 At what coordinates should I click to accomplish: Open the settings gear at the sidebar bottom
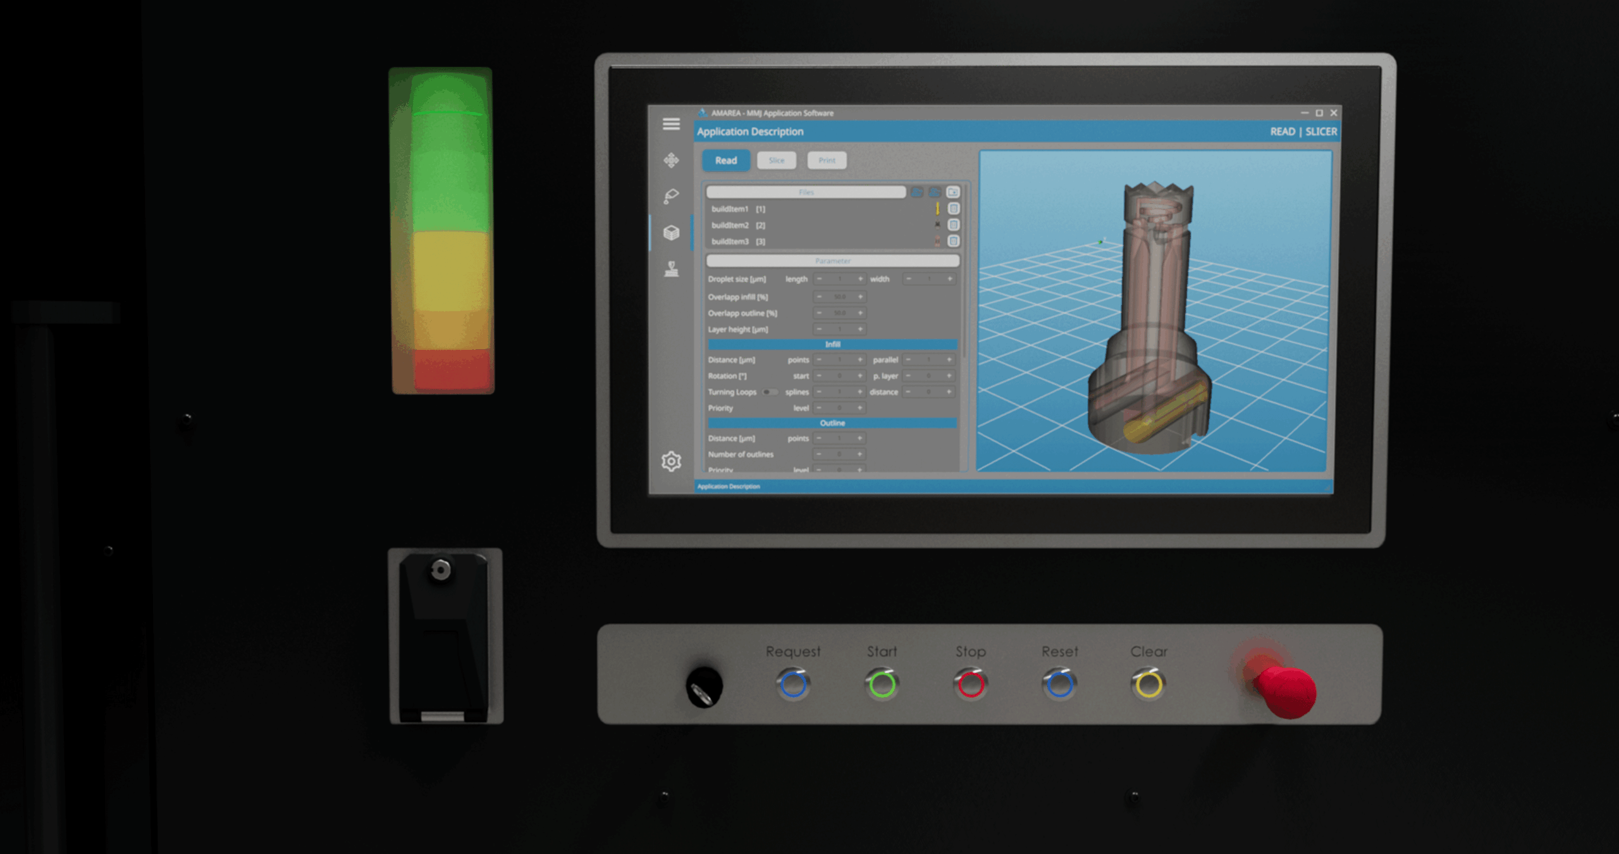(x=672, y=461)
